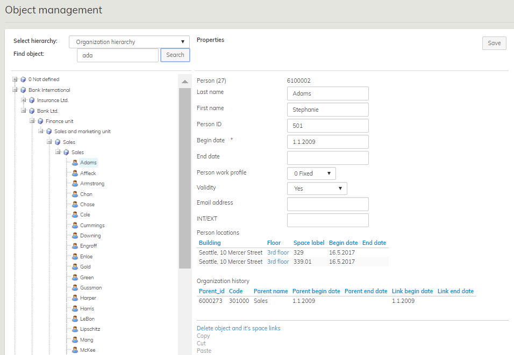Select the person icon beside Gussman
Screen dimensions: 514x355
point(75,288)
